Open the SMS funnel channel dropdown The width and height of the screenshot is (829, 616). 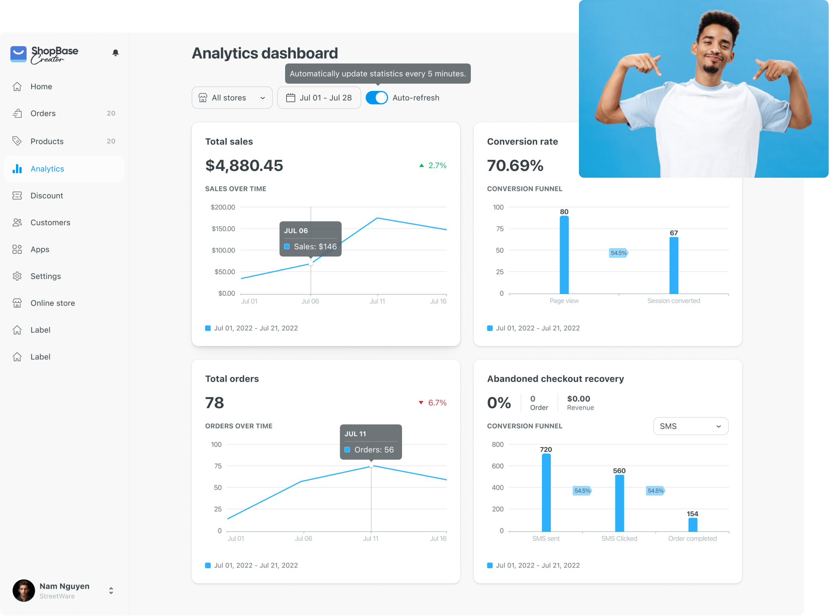[690, 426]
